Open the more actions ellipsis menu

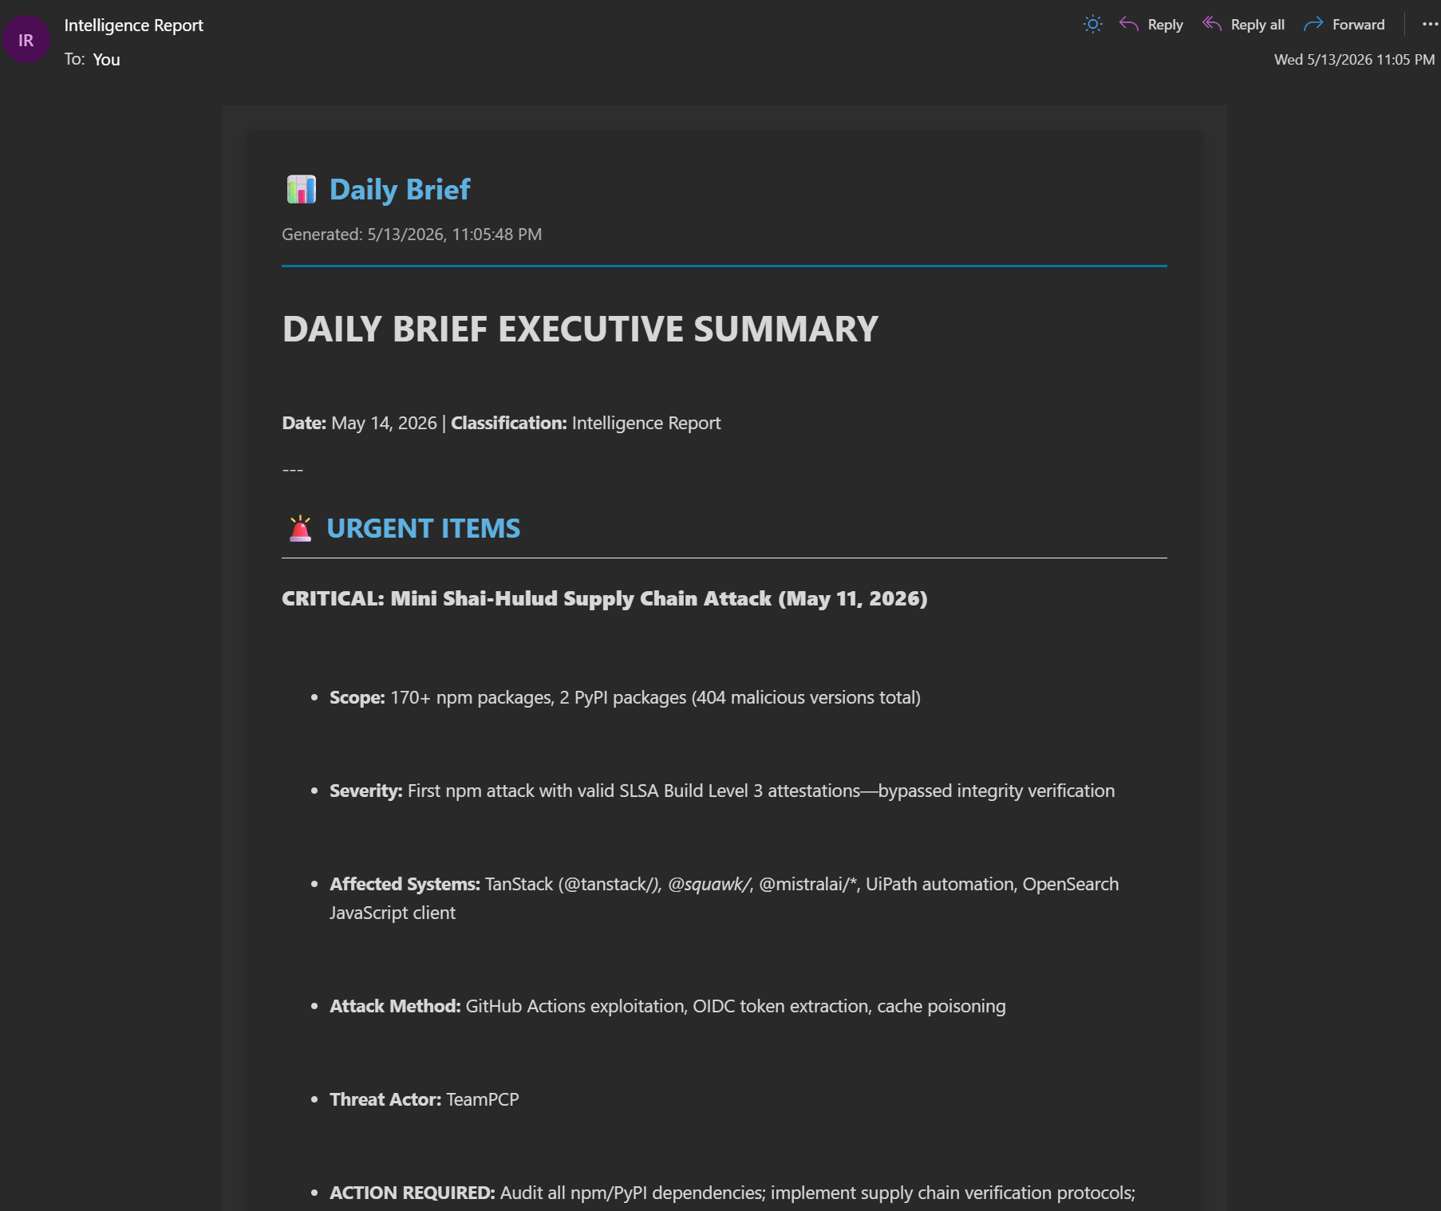pos(1430,24)
